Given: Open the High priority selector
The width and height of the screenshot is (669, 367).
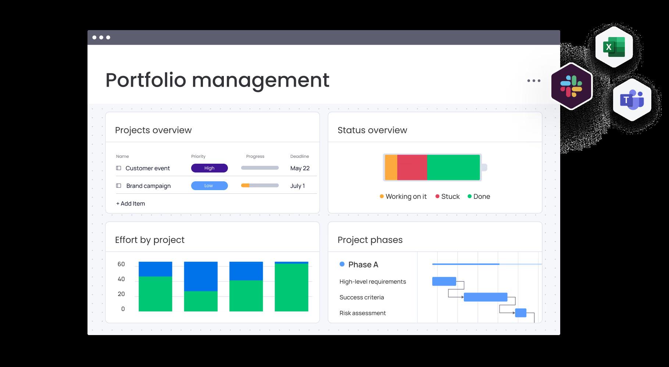Looking at the screenshot, I should (x=209, y=168).
